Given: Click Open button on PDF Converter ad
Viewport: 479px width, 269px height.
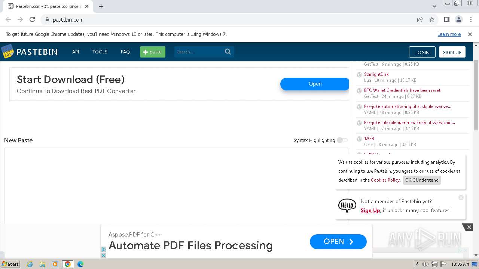Looking at the screenshot, I should (315, 84).
